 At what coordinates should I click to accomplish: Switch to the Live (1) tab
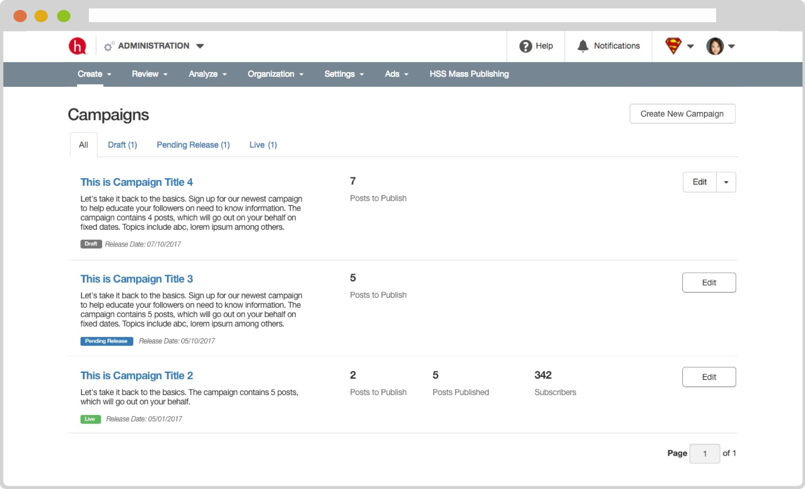tap(263, 145)
